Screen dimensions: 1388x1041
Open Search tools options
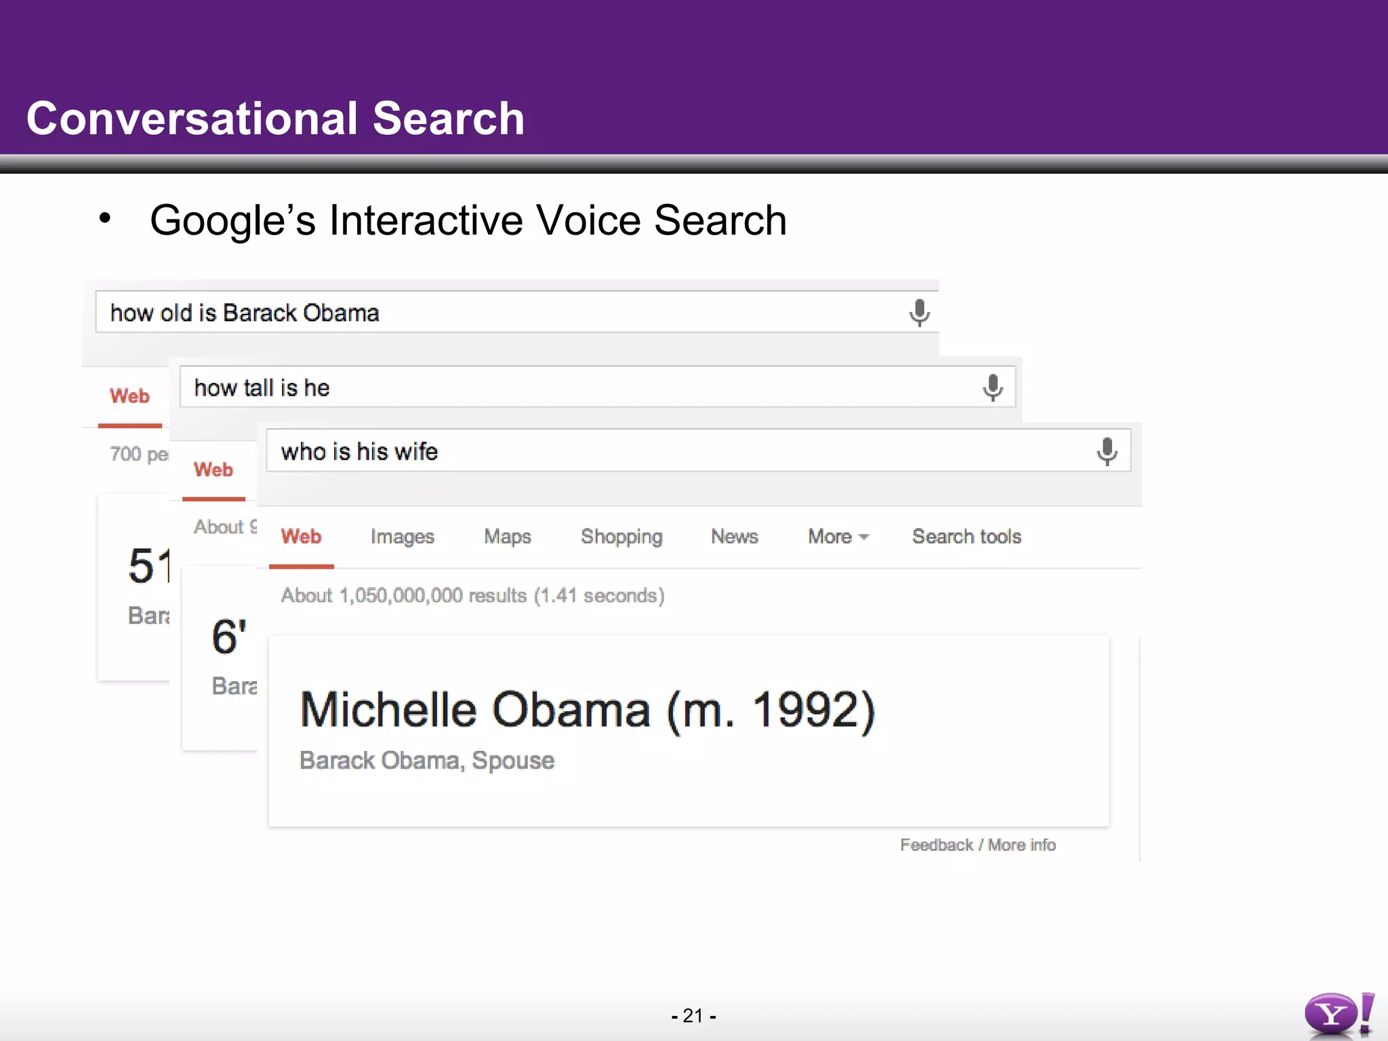coord(966,537)
